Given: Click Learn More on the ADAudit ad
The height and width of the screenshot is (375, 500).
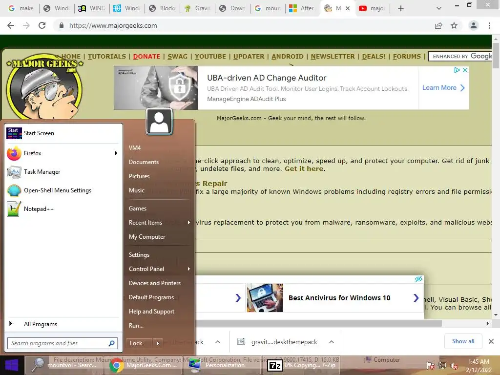Looking at the screenshot, I should coord(443,88).
